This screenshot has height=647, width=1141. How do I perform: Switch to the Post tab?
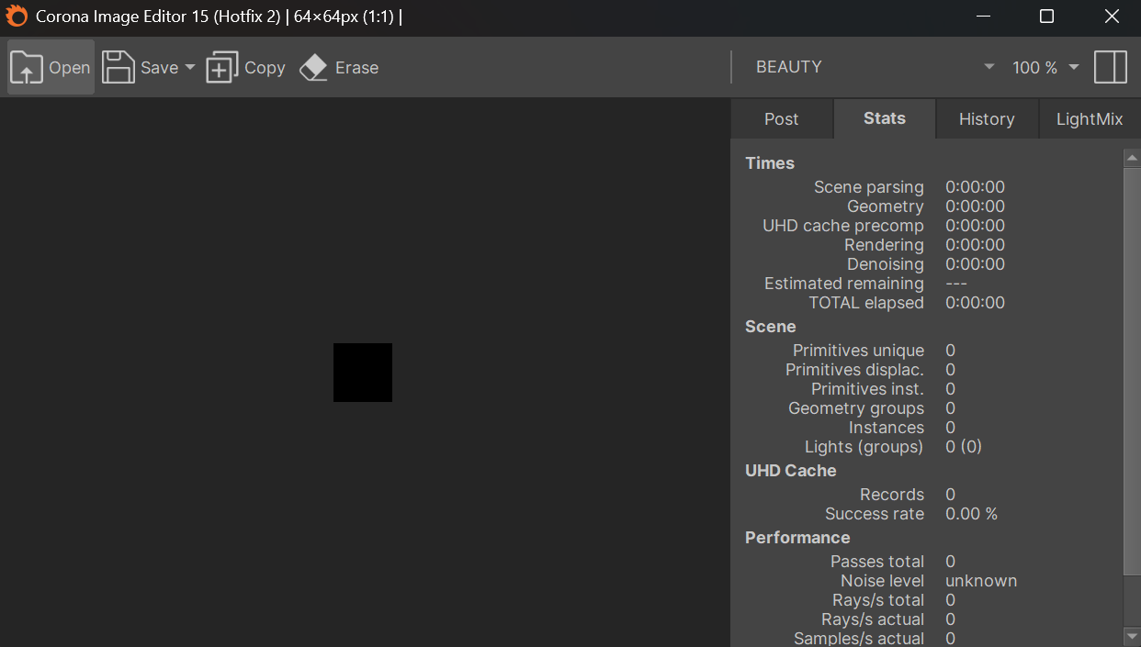pyautogui.click(x=782, y=119)
